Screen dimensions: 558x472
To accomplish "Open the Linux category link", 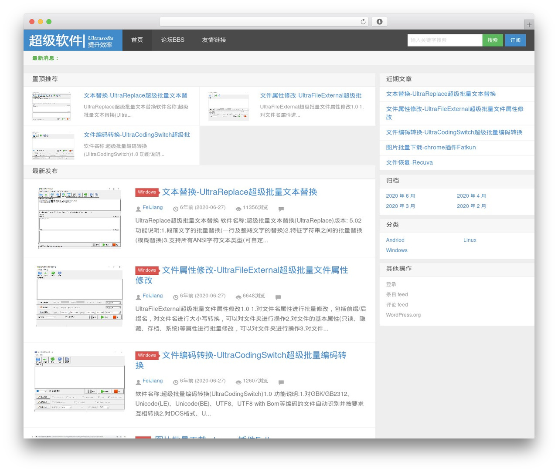I will 470,240.
